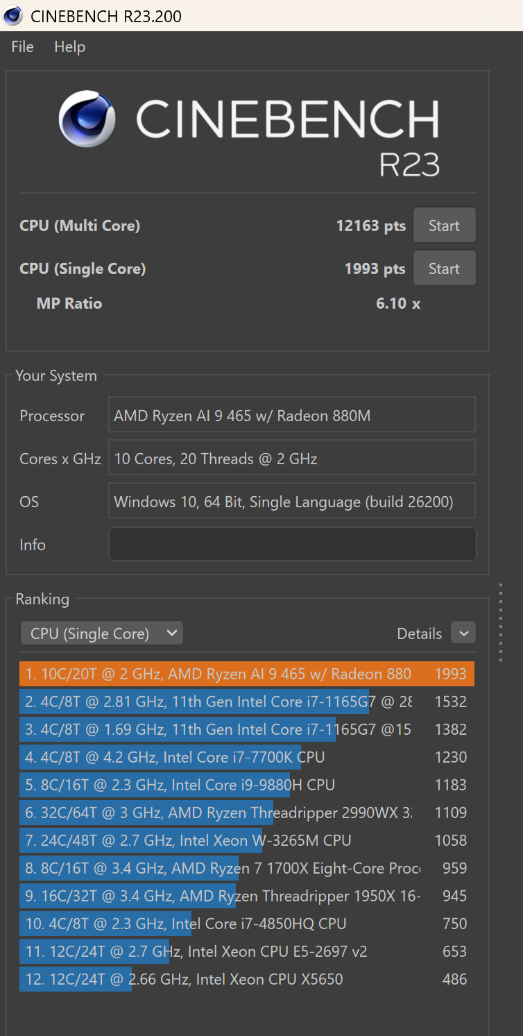Viewport: 523px width, 1036px height.
Task: Click the Processor name field
Action: pyautogui.click(x=292, y=416)
